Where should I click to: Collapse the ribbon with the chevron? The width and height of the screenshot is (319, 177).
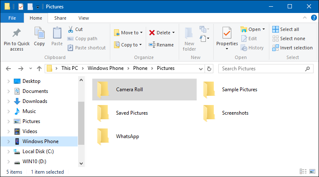(x=305, y=18)
